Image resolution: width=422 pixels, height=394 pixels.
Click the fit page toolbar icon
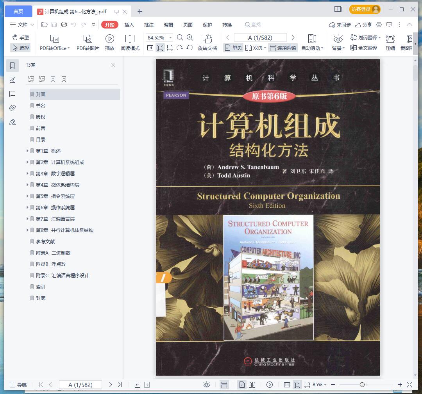point(160,48)
